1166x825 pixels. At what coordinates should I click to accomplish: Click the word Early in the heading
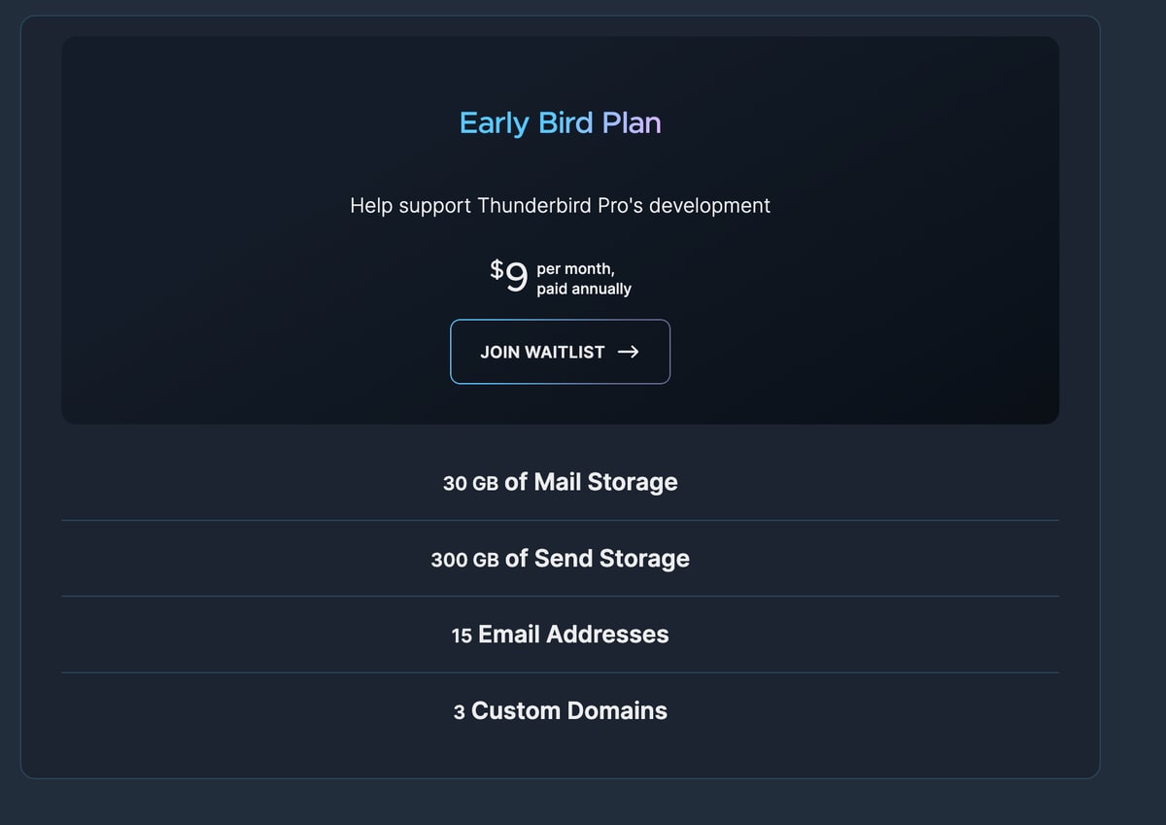point(494,123)
